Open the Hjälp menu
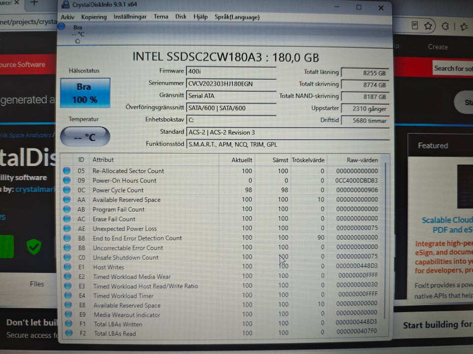 tap(201, 17)
